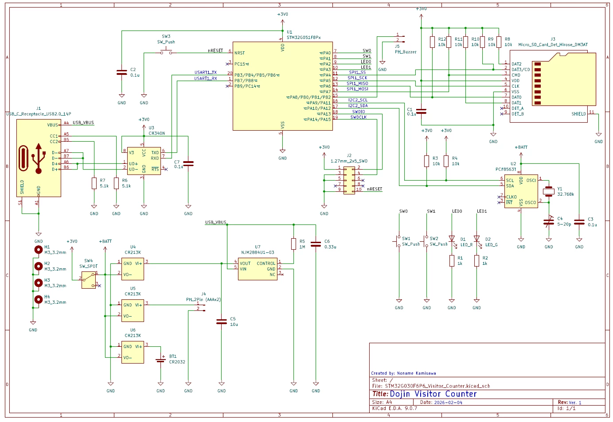The width and height of the screenshot is (613, 422).
Task: Select the Micro SD card connector J3
Action: (x=553, y=87)
